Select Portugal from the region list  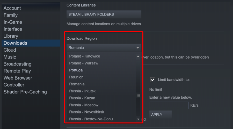76,70
